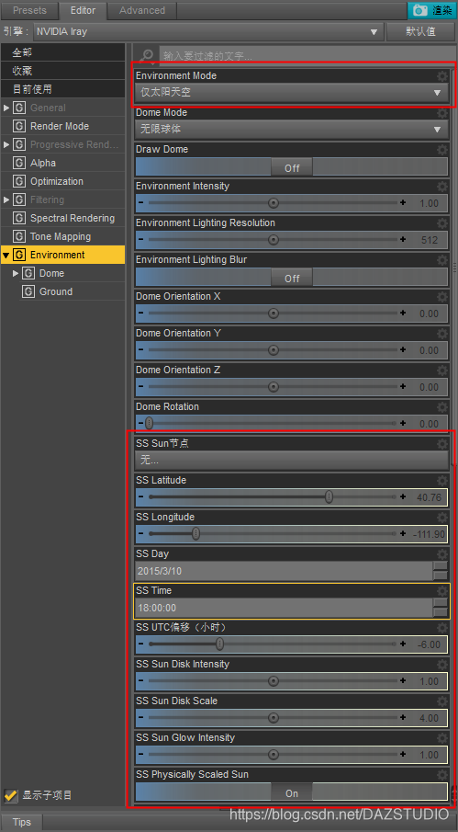Open the render engine NVIDIA Iray dropdown
This screenshot has width=458, height=832.
tap(208, 31)
